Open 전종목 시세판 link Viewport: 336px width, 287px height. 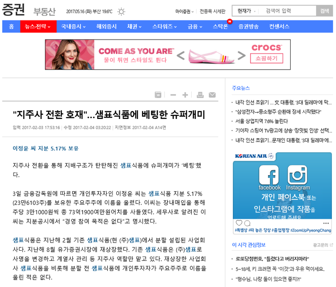pyautogui.click(x=212, y=11)
